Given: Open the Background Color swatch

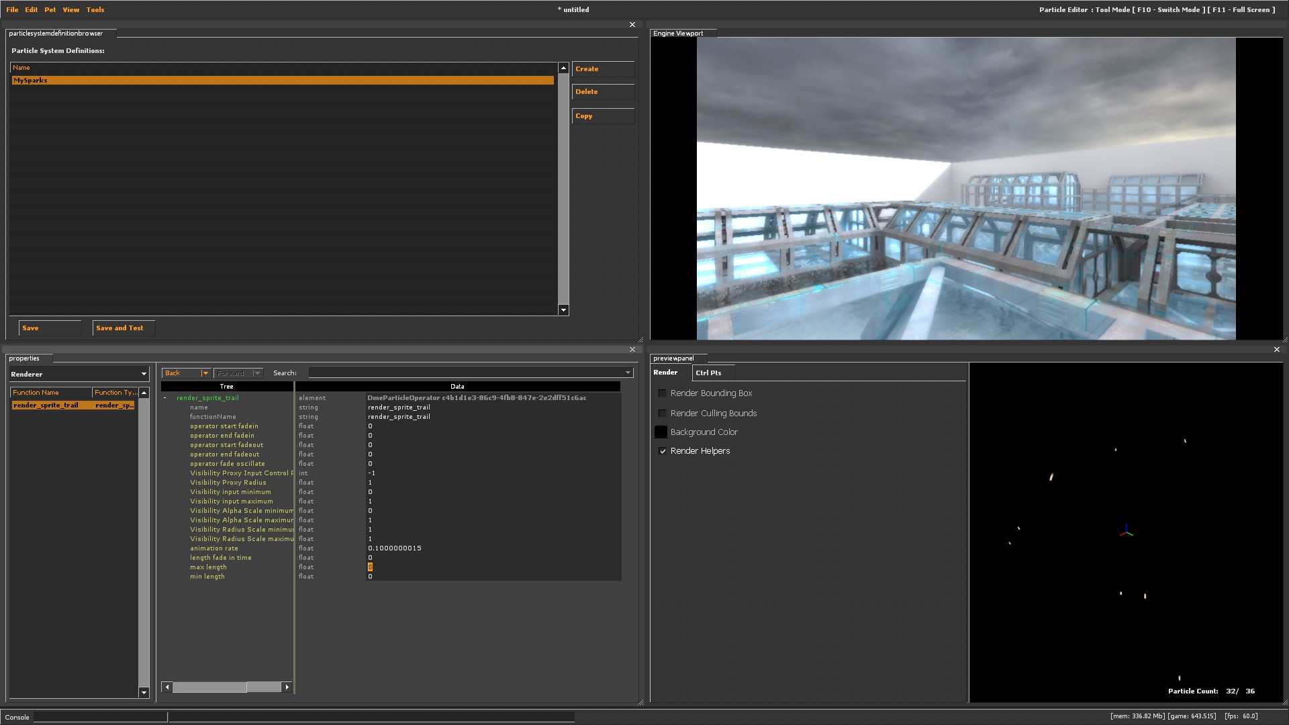Looking at the screenshot, I should tap(661, 432).
